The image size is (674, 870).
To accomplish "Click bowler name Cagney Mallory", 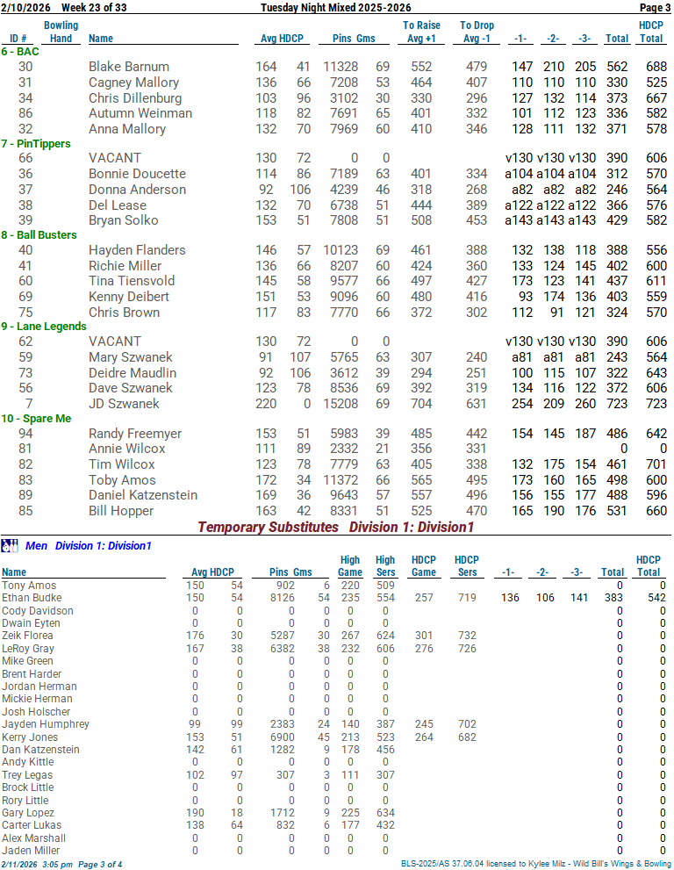I will pyautogui.click(x=133, y=83).
